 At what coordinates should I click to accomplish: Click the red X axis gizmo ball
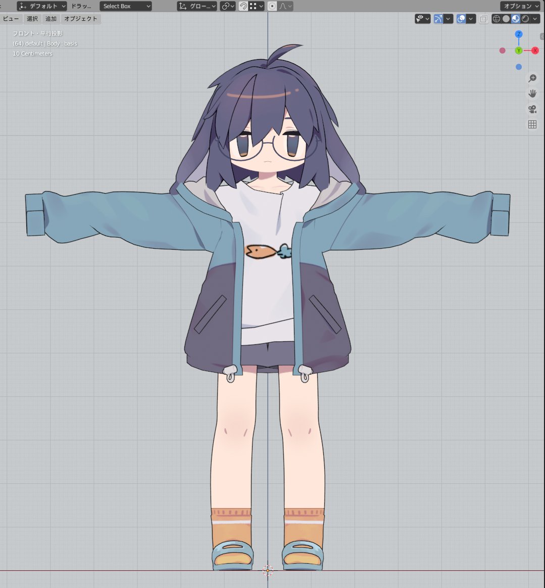click(535, 50)
